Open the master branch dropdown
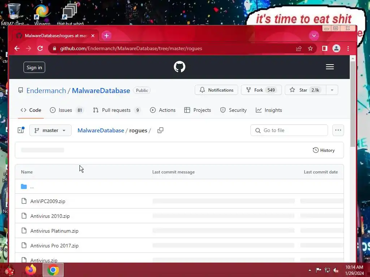370x277 pixels. 50,130
